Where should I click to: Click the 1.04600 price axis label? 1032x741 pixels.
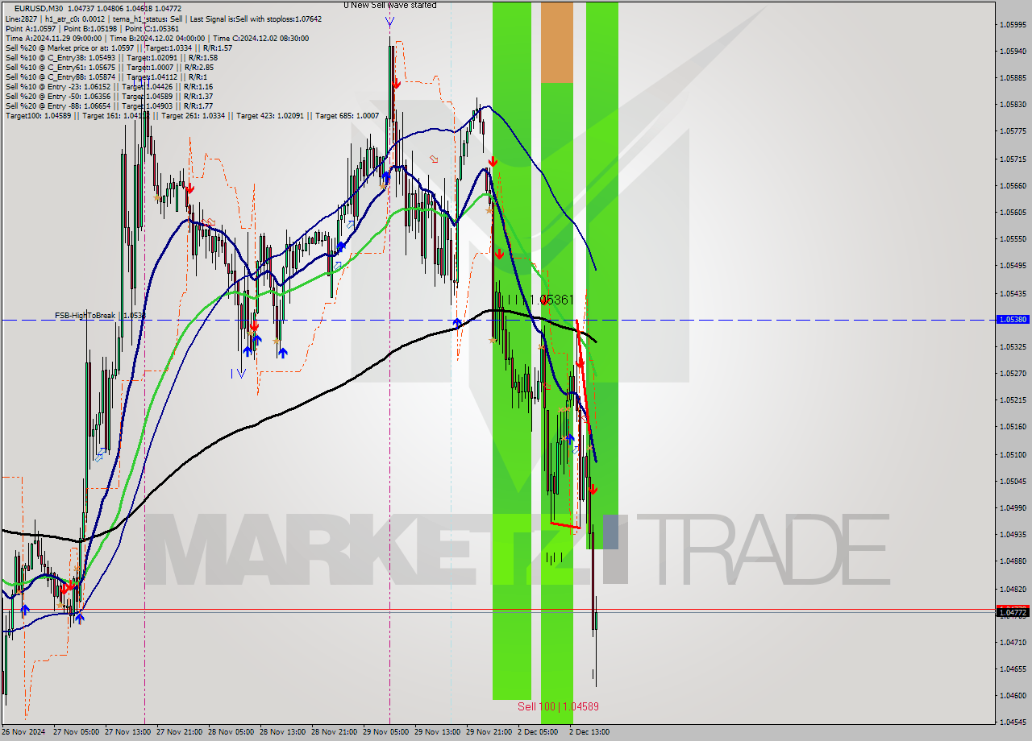coord(1013,695)
